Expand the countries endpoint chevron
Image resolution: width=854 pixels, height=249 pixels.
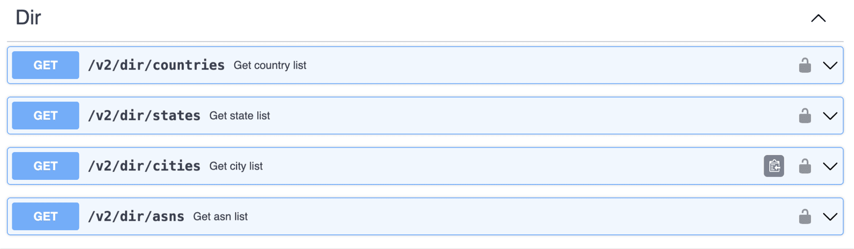tap(830, 65)
